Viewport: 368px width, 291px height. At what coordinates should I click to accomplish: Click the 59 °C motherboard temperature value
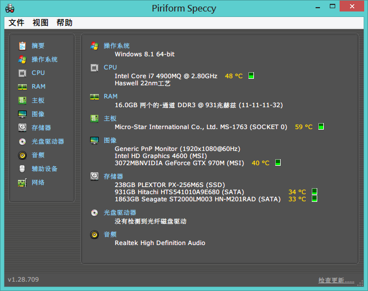(x=304, y=127)
